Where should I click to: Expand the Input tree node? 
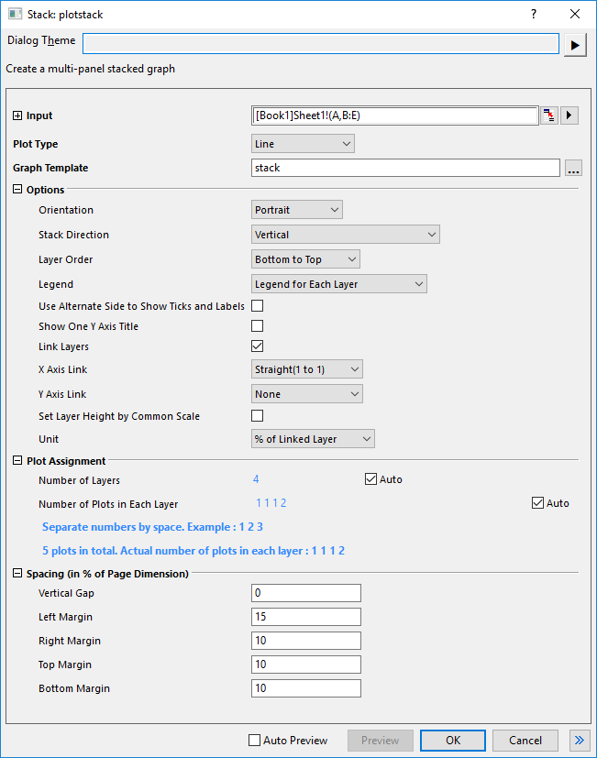17,116
